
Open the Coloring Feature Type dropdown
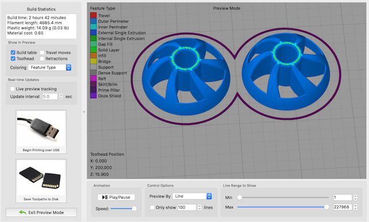(x=50, y=67)
